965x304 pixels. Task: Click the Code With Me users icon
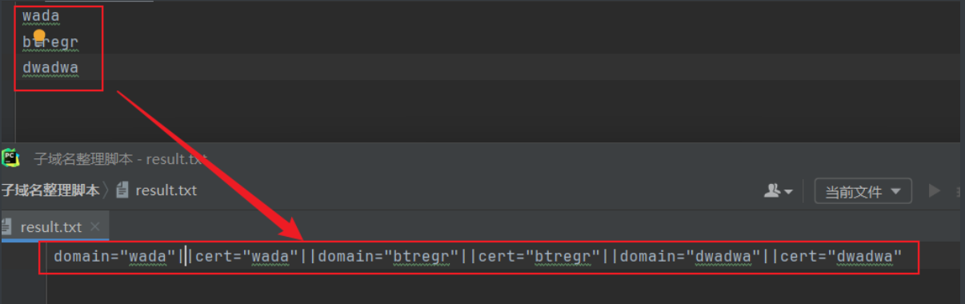point(773,191)
